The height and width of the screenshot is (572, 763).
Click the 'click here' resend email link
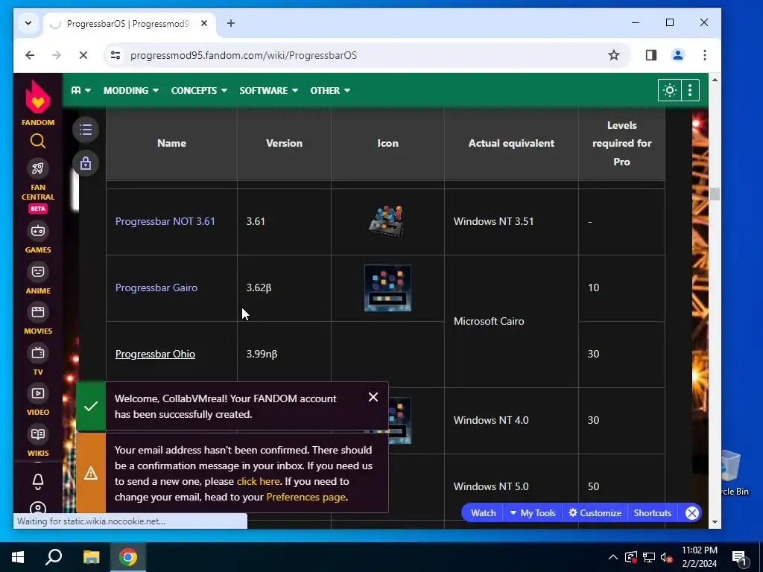[x=258, y=482]
